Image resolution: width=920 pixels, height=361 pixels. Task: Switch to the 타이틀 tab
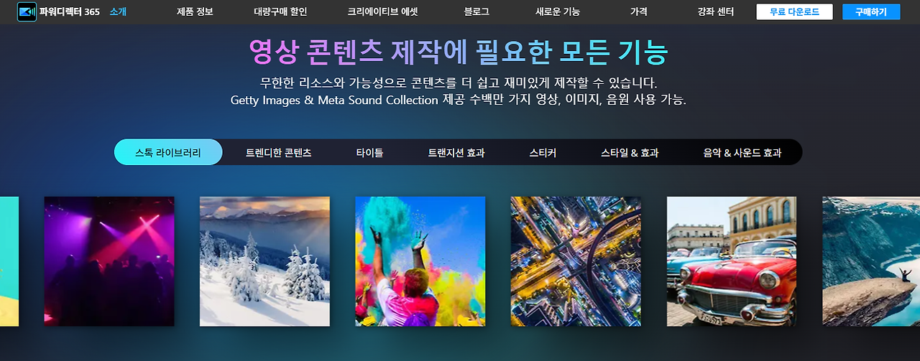point(369,153)
